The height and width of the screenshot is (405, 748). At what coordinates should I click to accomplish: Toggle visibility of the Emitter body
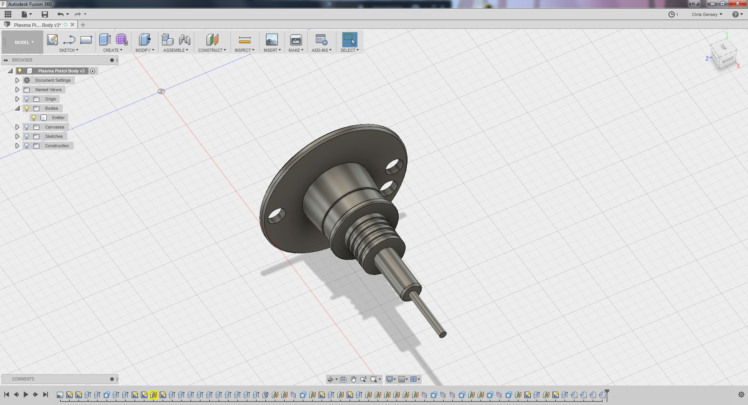pyautogui.click(x=34, y=118)
